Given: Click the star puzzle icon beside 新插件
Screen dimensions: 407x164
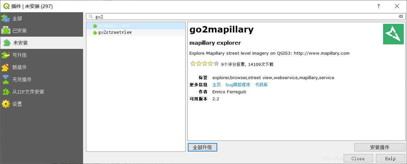Looking at the screenshot, I should coord(6,67).
